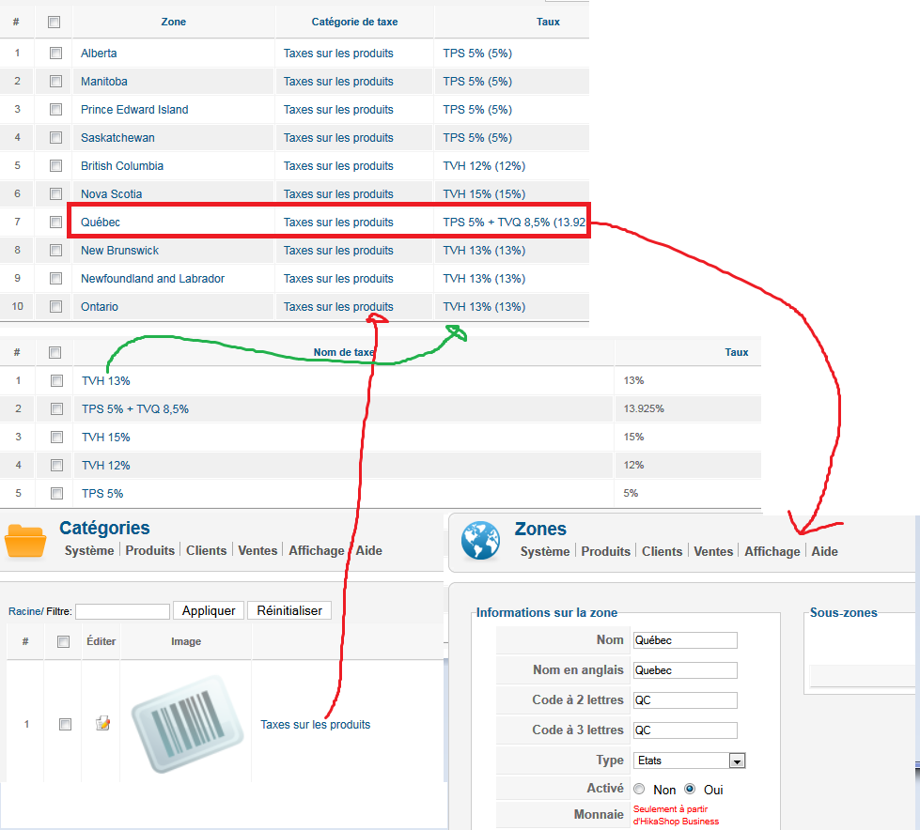Set Activé to Oui
This screenshot has height=830, width=920.
pyautogui.click(x=690, y=789)
